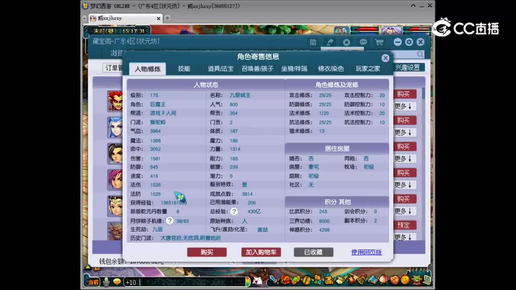
Task: Click the golden bell icon in bottom toolbar
Action: 362,280
